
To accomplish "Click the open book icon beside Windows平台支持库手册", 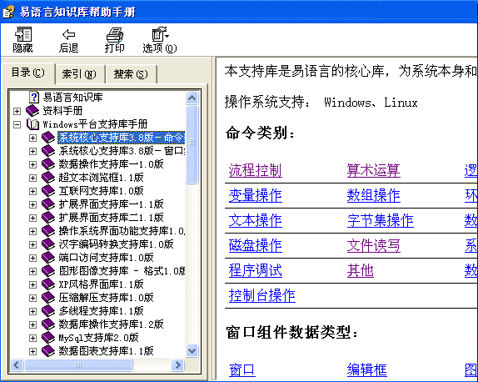I will (33, 124).
